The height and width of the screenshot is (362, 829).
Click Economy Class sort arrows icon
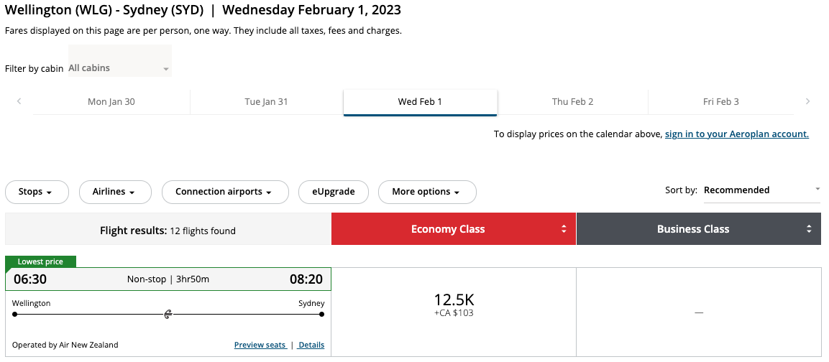click(564, 229)
